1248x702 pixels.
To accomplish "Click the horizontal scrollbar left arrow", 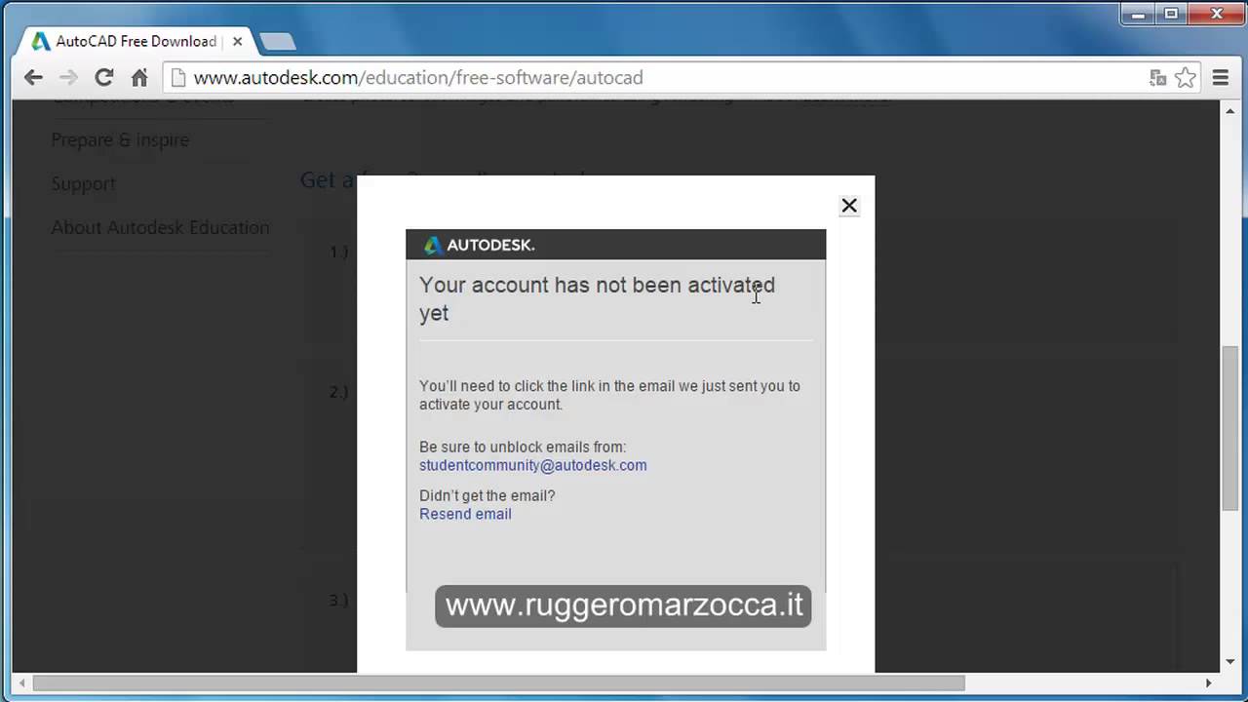I will tap(20, 682).
